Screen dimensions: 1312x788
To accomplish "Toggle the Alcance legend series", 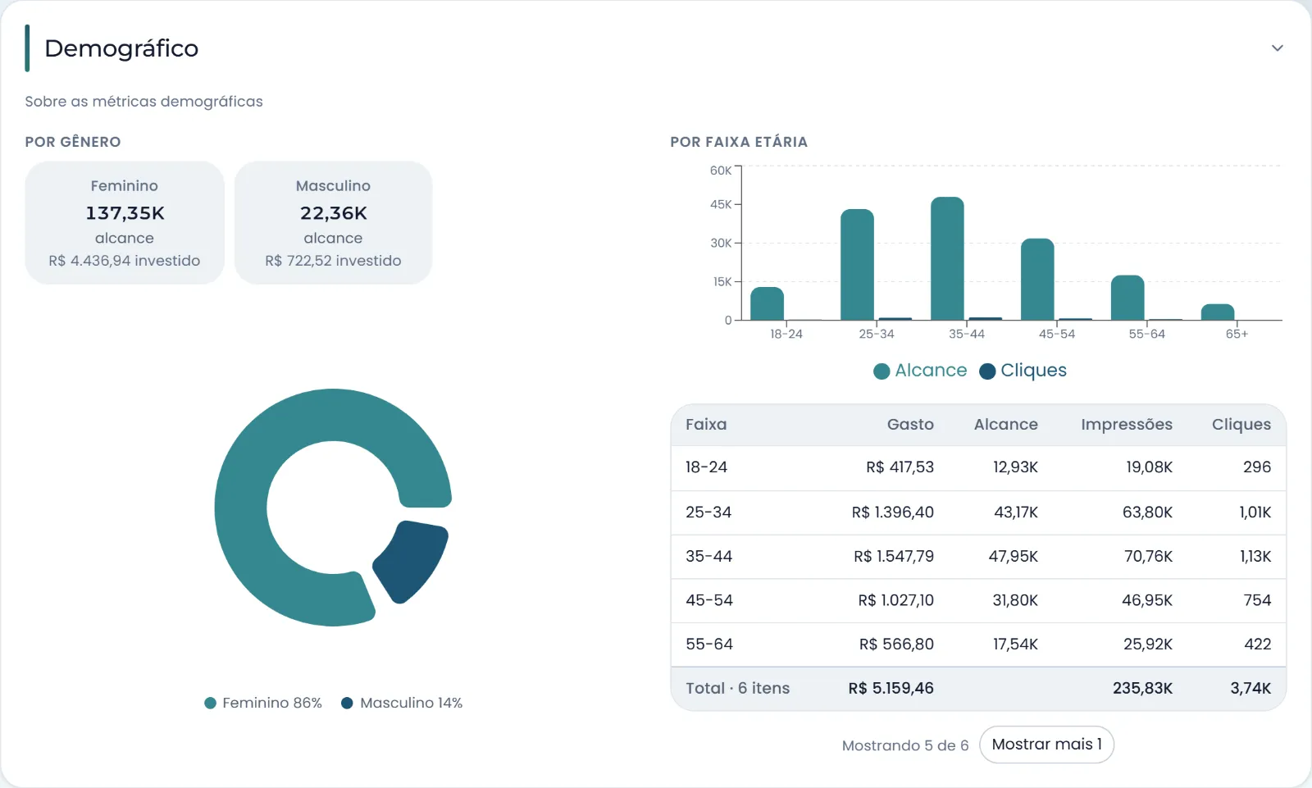I will click(920, 371).
